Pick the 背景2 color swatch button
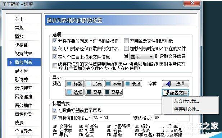Image resolution: width=222 pixels, height=138 pixels. [113, 92]
